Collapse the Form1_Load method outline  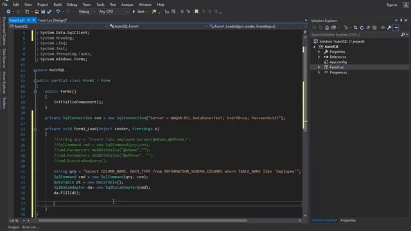pos(35,129)
